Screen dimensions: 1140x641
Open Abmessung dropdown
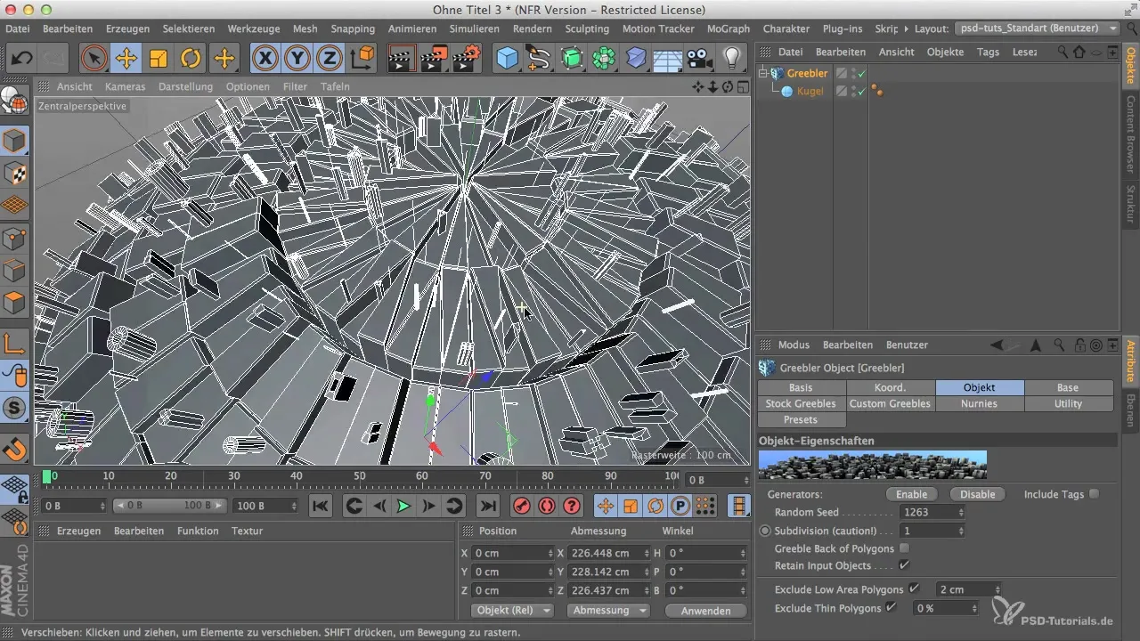click(x=609, y=611)
